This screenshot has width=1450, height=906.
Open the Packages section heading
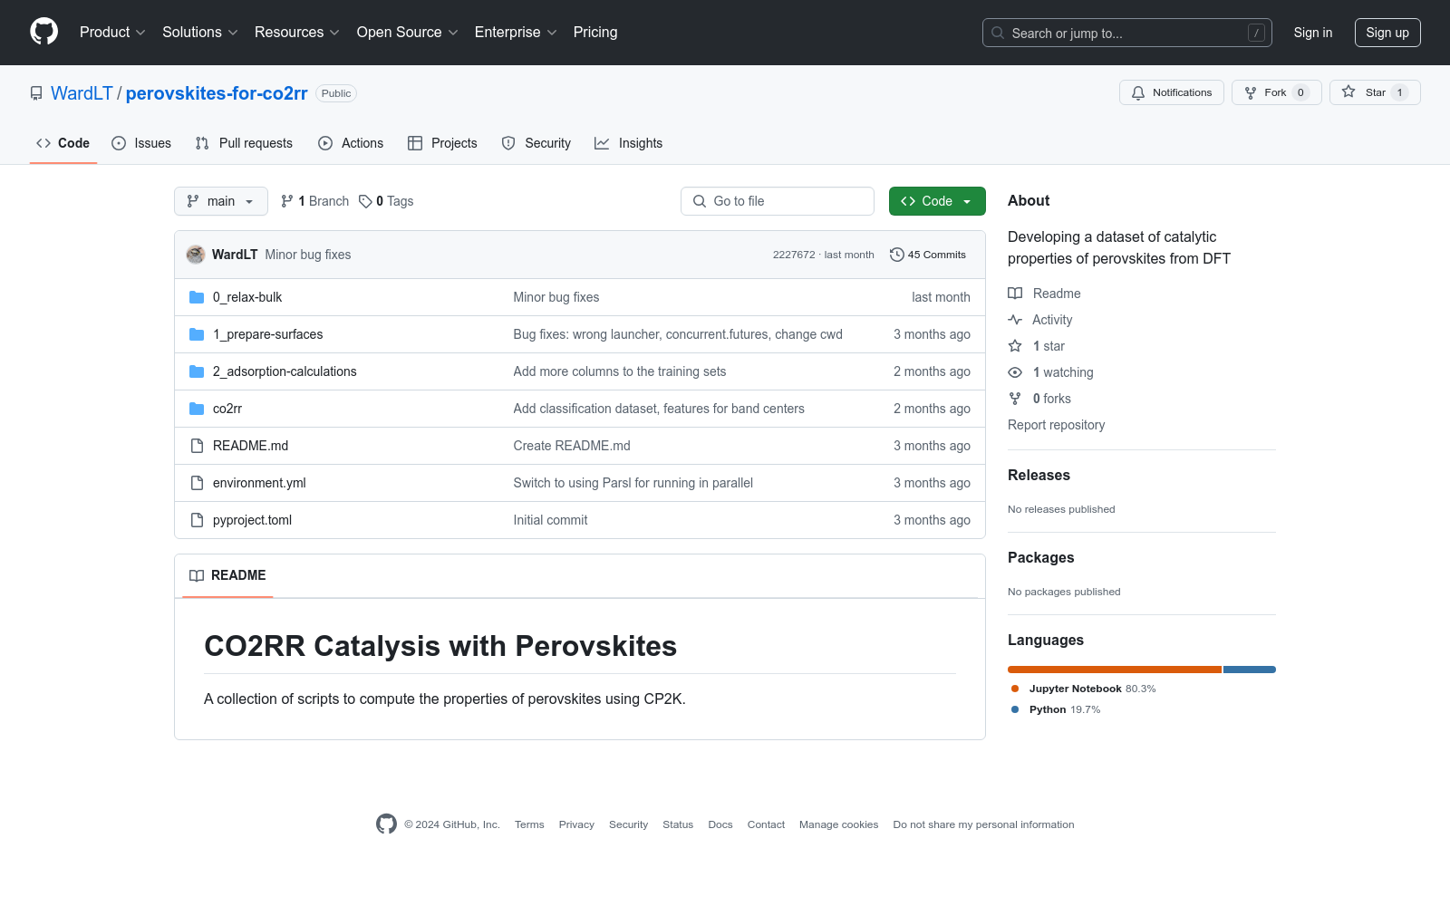coord(1041,558)
